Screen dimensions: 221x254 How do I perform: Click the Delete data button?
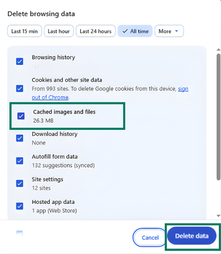192,236
